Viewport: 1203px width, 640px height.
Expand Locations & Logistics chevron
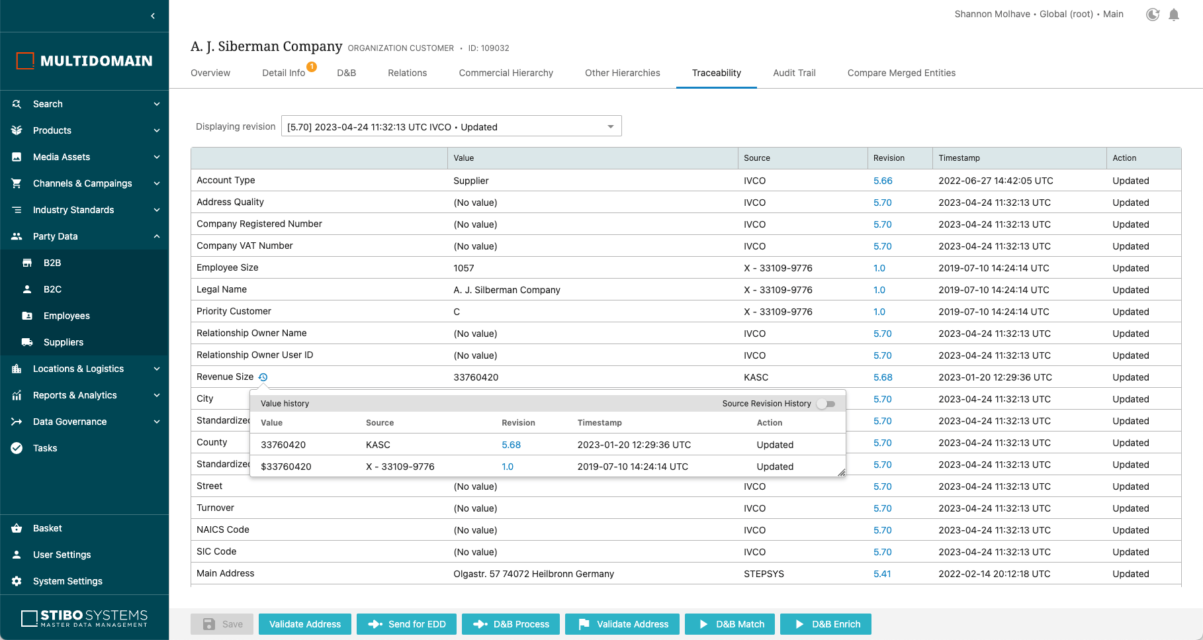[x=157, y=369]
